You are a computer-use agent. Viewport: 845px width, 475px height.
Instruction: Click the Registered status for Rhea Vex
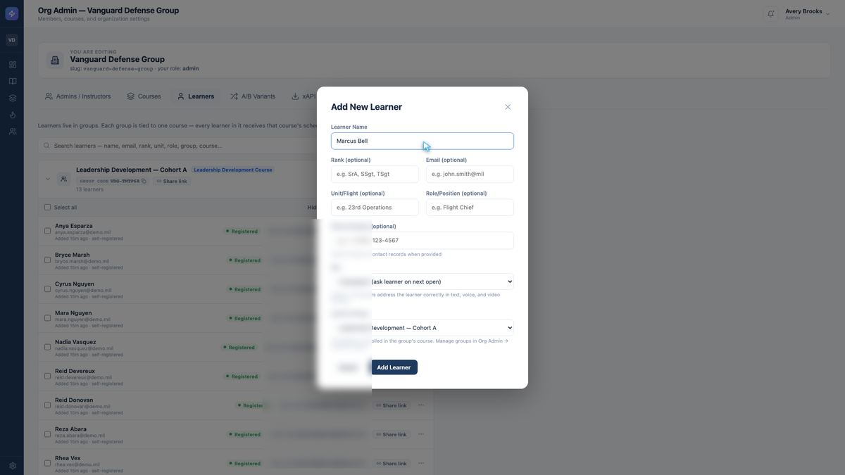pyautogui.click(x=244, y=464)
